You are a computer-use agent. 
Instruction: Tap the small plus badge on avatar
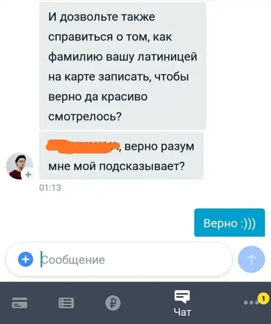[x=28, y=174]
